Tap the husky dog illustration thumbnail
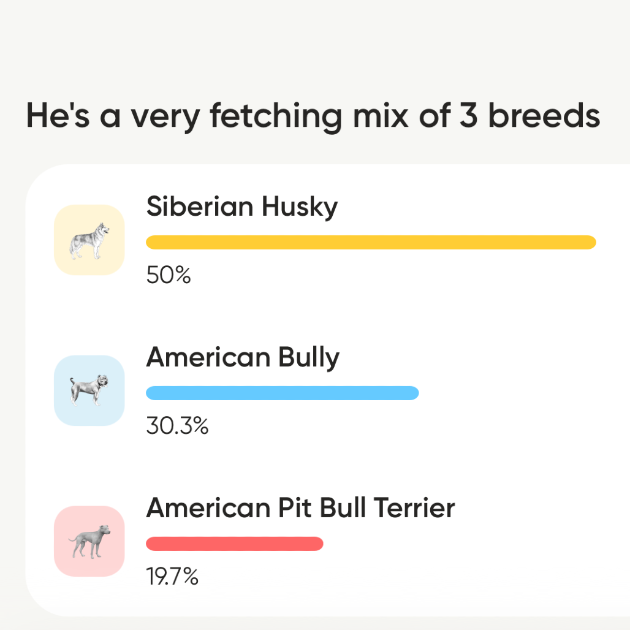 pyautogui.click(x=89, y=241)
